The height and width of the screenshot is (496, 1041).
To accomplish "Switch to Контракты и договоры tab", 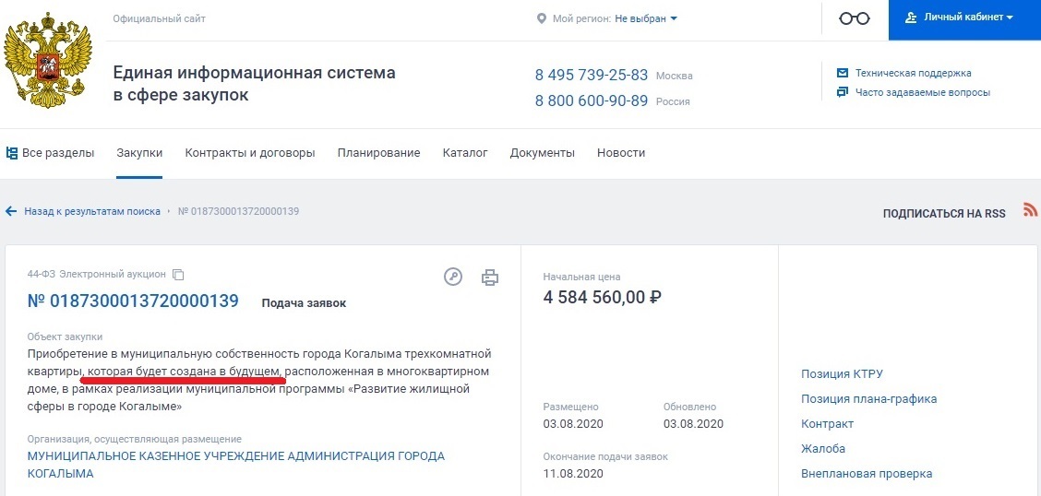I will (x=249, y=153).
